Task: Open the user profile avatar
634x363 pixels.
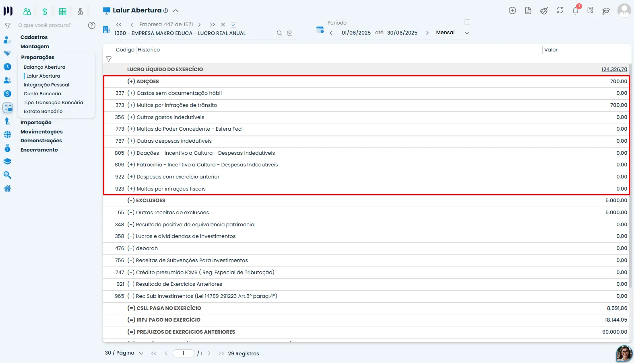Action: coord(624,10)
